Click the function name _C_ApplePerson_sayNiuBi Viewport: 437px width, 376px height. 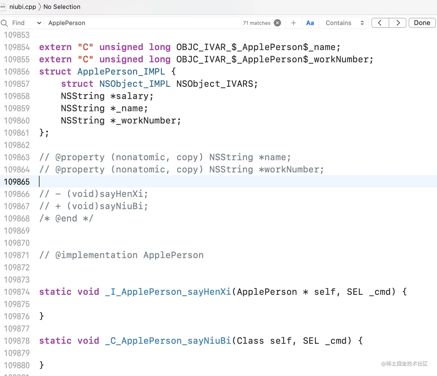(168, 341)
